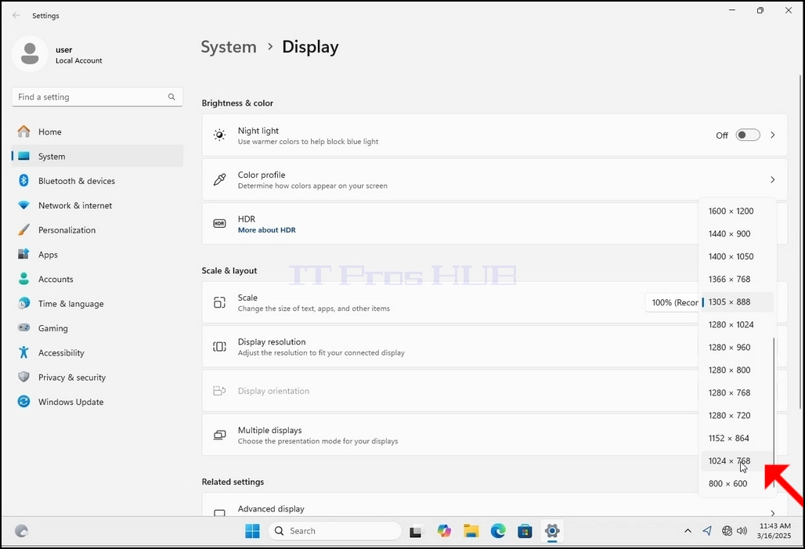
Task: Choose 1400 × 1050 resolution
Action: pos(737,256)
